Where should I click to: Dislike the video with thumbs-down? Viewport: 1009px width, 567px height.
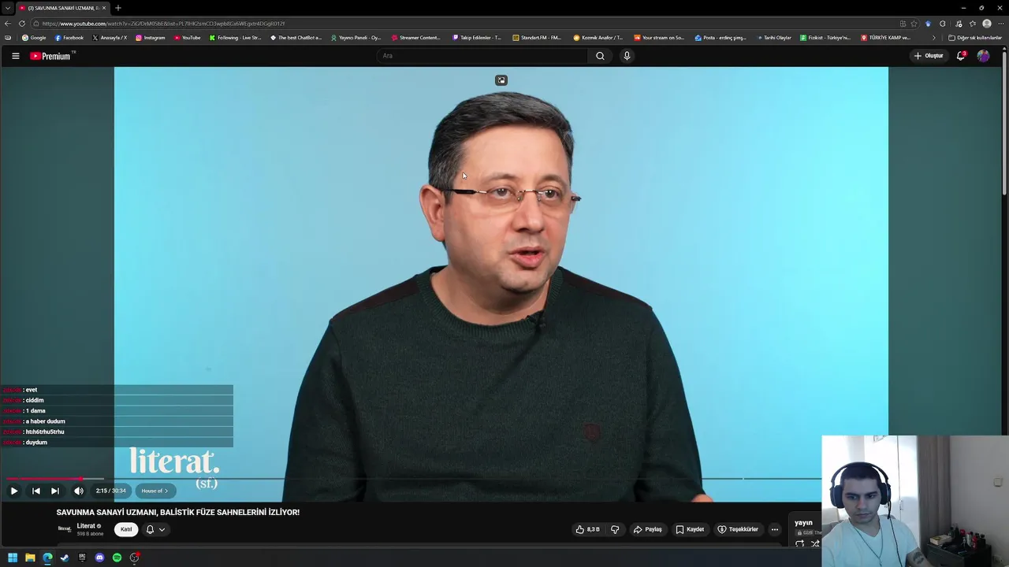pos(615,529)
